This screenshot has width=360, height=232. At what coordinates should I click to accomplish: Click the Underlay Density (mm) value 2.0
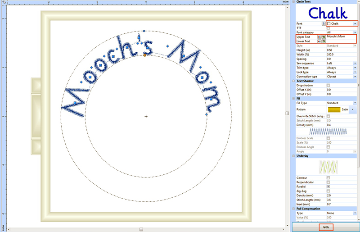(x=341, y=196)
